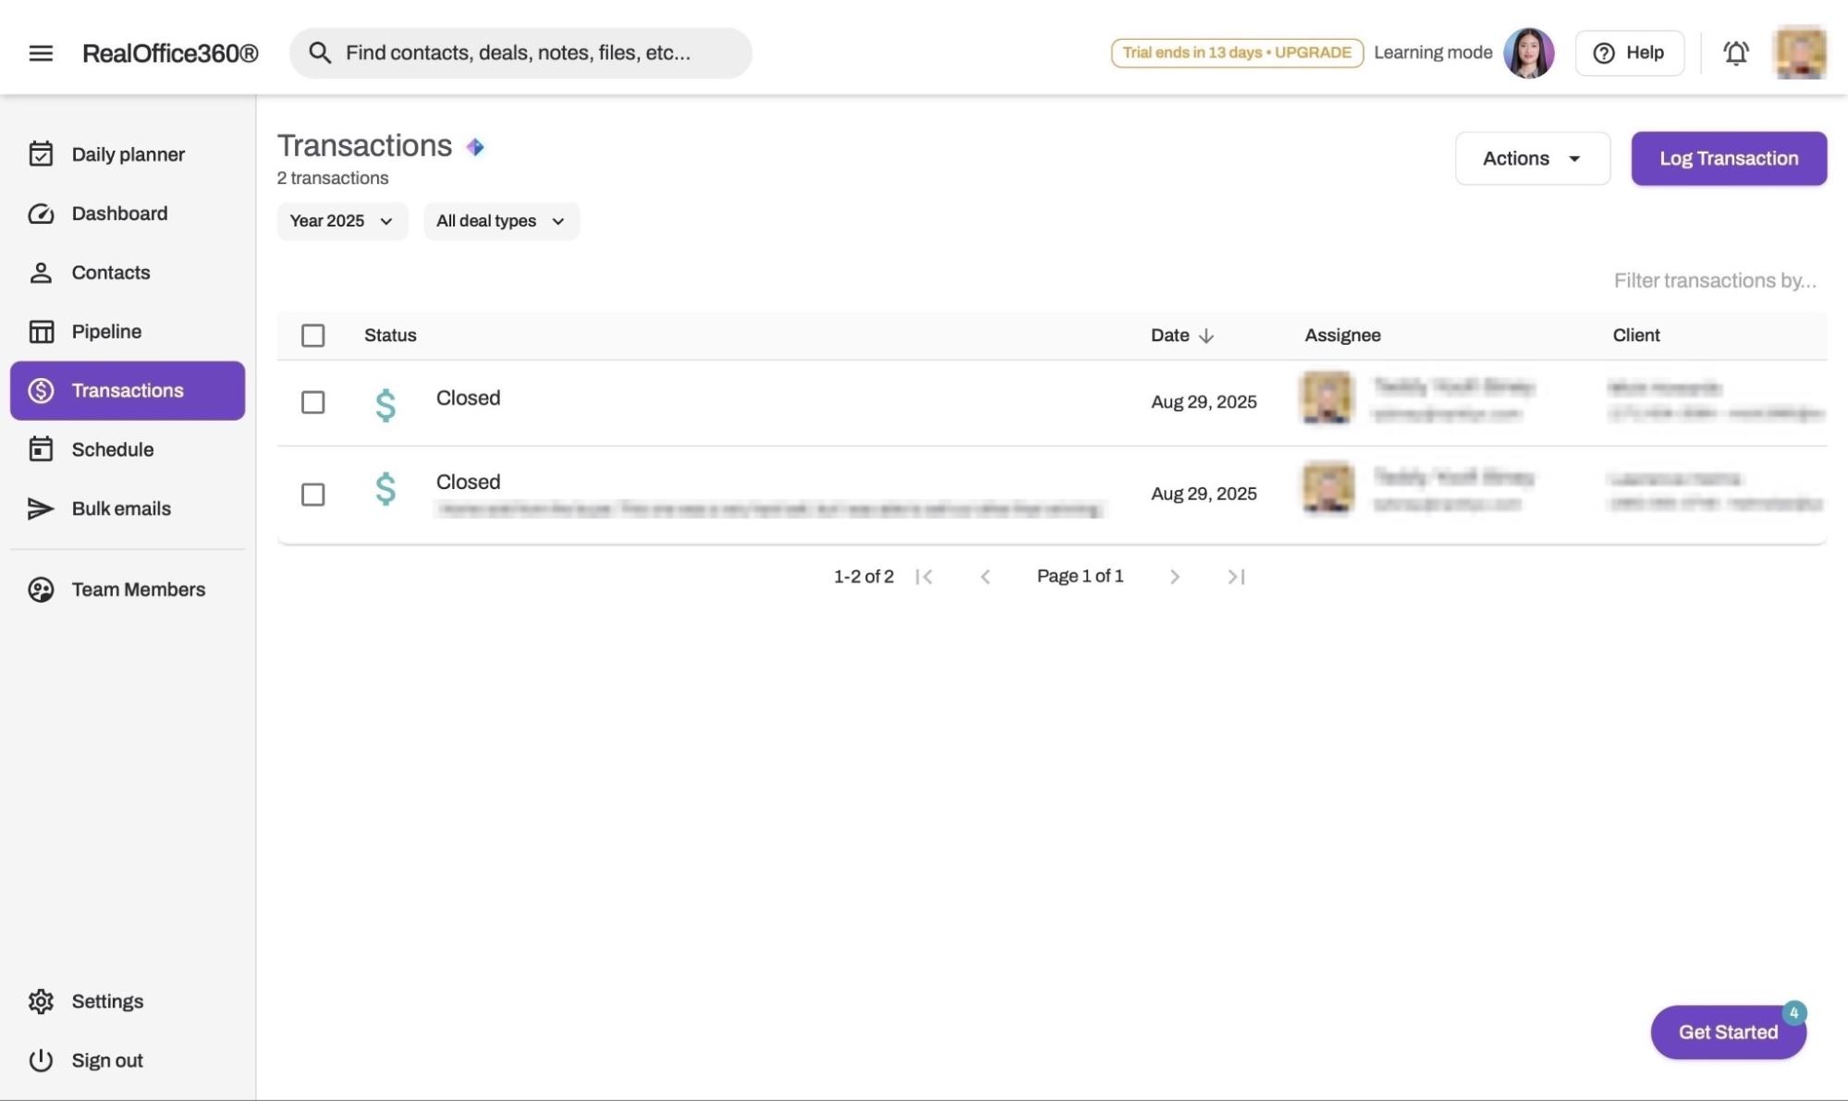
Task: Navigate to Pipeline in sidebar
Action: (x=106, y=331)
